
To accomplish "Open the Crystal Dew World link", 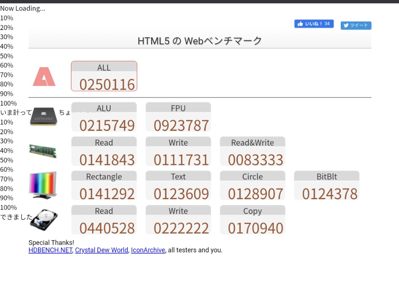I will tap(101, 250).
